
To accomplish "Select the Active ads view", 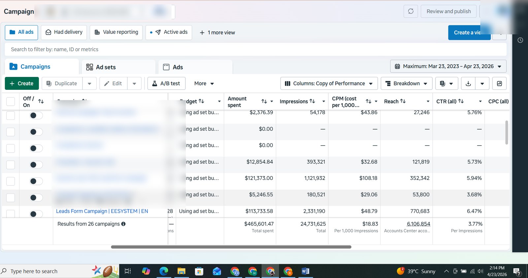I will pos(169,32).
